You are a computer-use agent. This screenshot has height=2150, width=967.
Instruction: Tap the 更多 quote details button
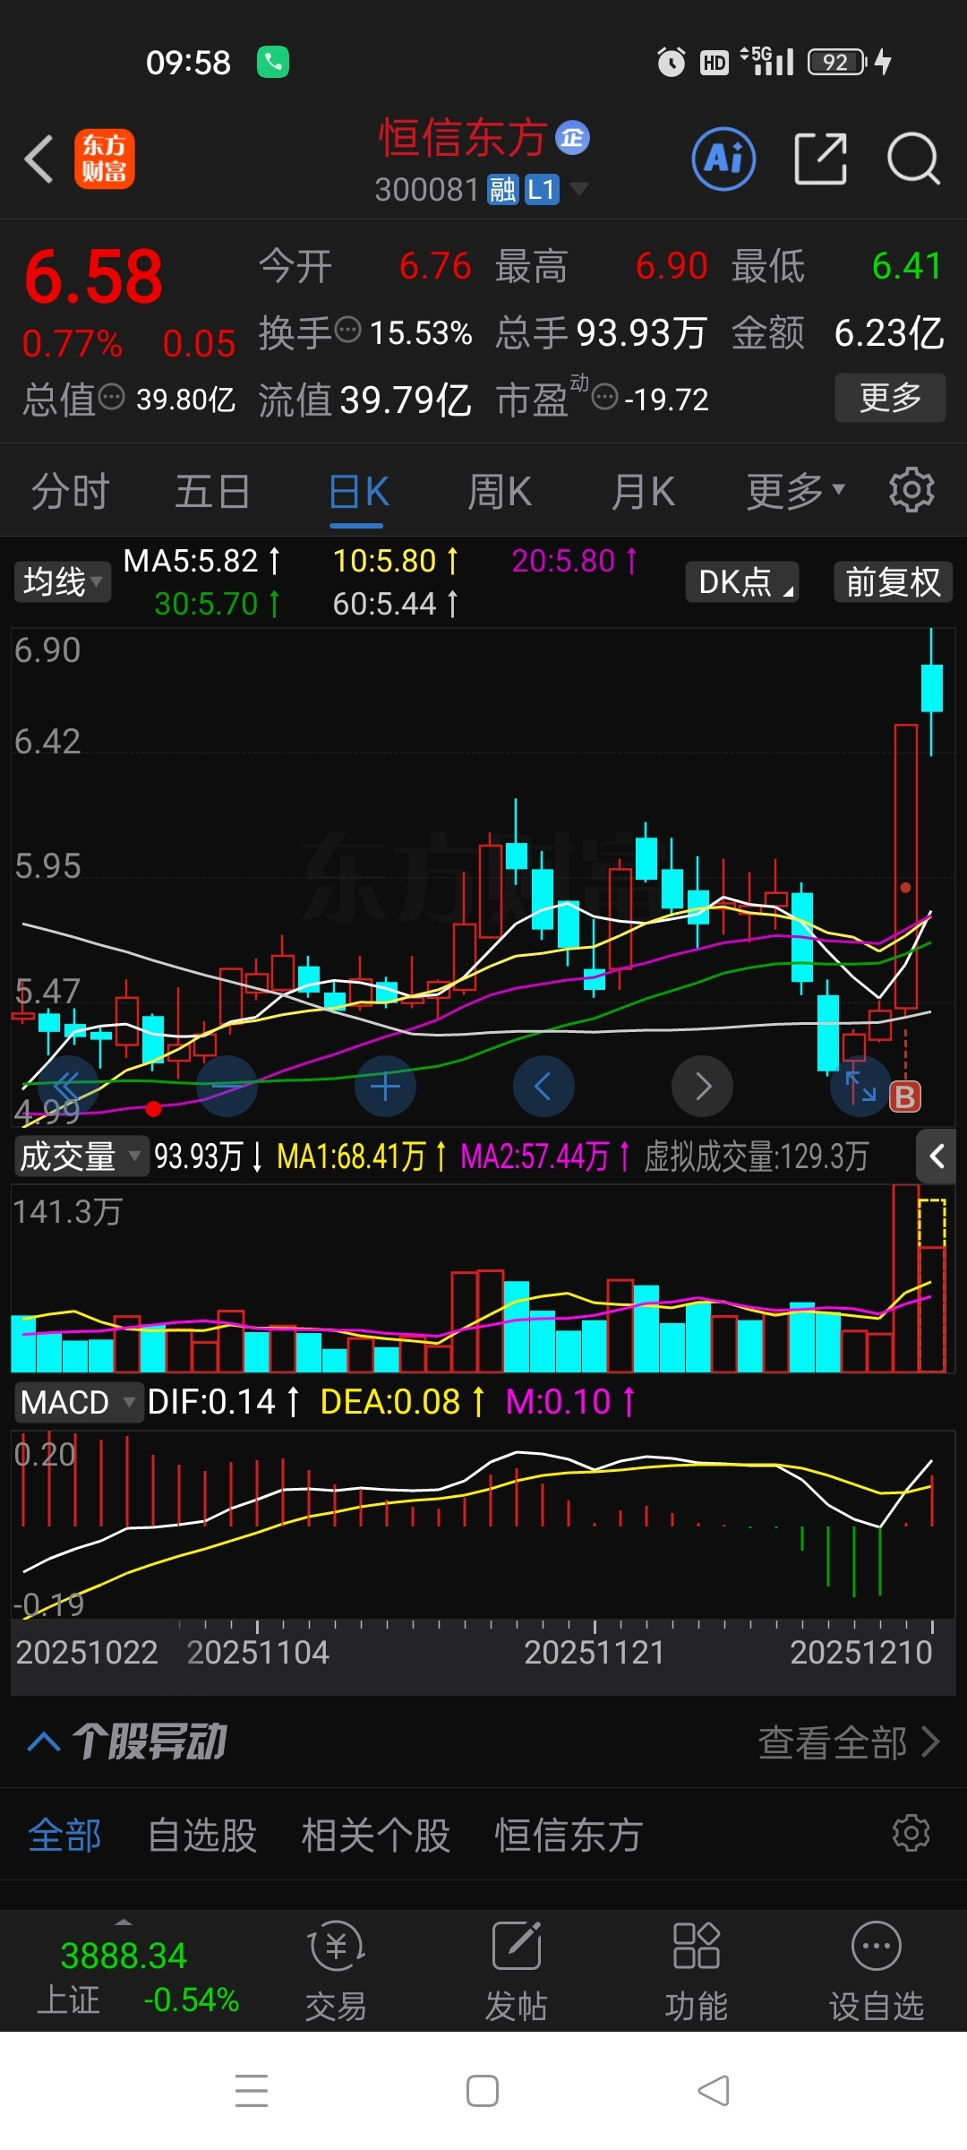[x=890, y=397]
